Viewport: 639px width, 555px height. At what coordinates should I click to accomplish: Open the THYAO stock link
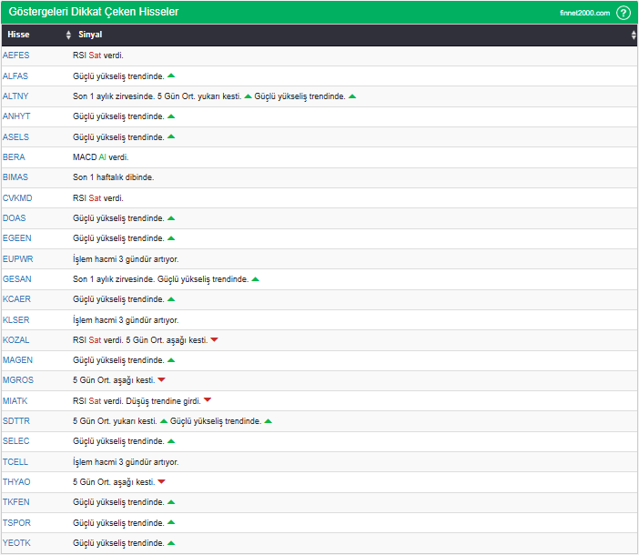(16, 482)
